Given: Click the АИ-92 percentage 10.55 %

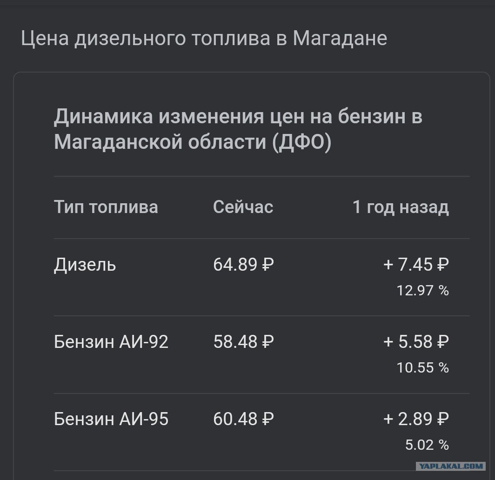Looking at the screenshot, I should pos(422,367).
